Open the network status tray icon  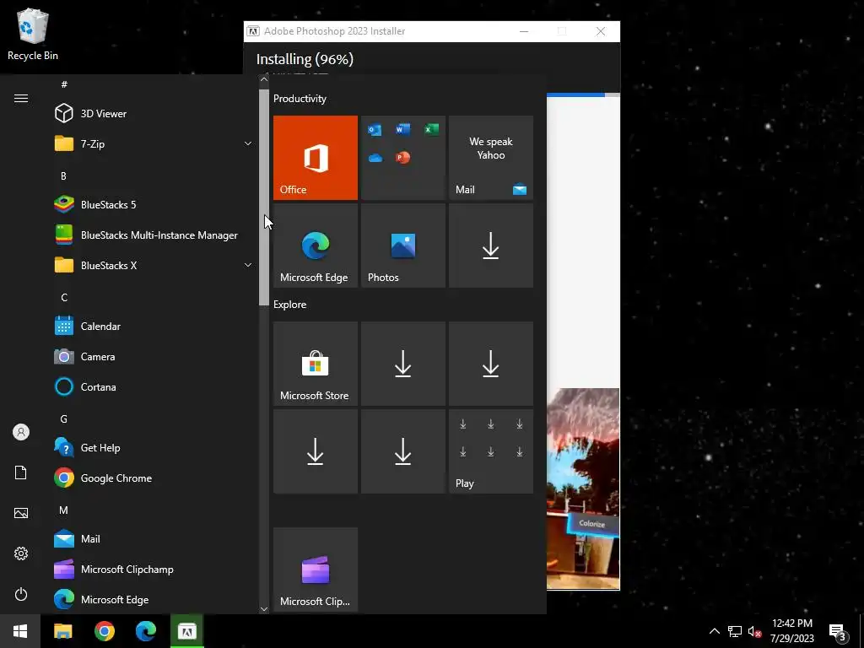pos(735,631)
